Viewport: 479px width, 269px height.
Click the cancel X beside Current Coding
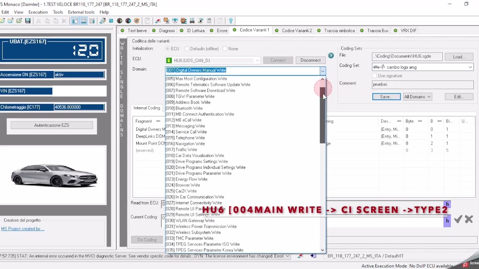pos(469,219)
